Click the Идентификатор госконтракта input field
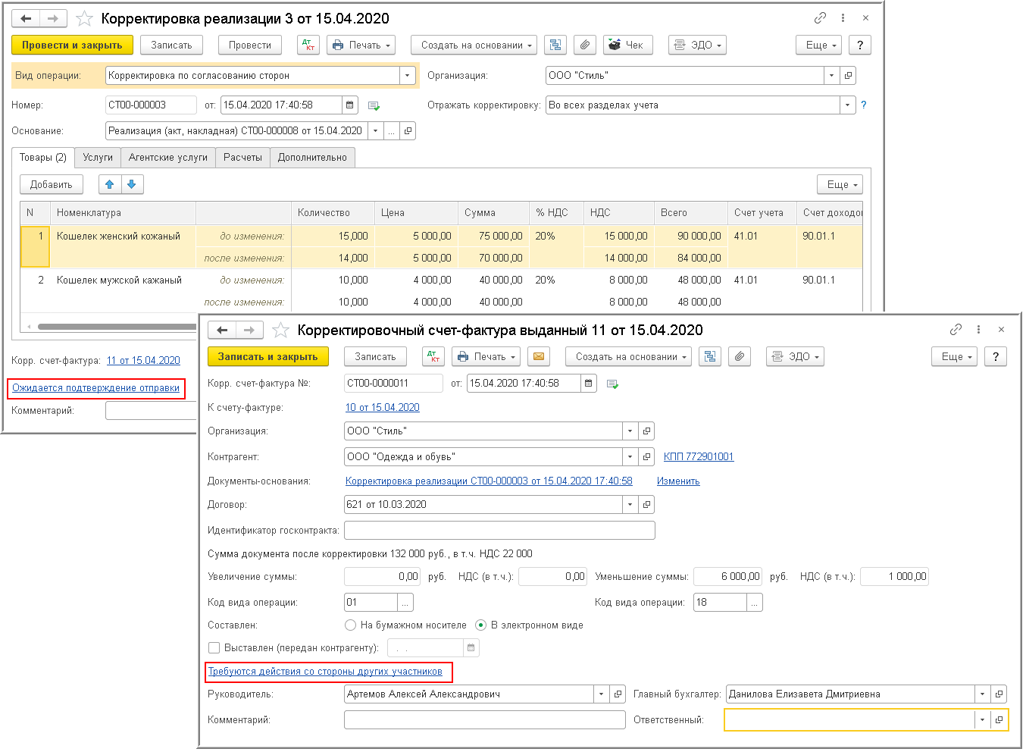Screen dimensions: 1026x752 [499, 531]
